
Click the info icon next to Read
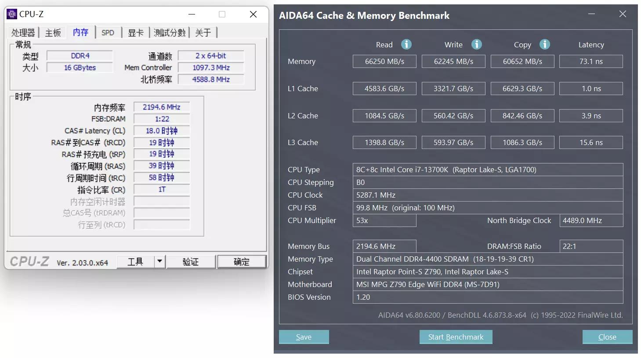pyautogui.click(x=406, y=44)
